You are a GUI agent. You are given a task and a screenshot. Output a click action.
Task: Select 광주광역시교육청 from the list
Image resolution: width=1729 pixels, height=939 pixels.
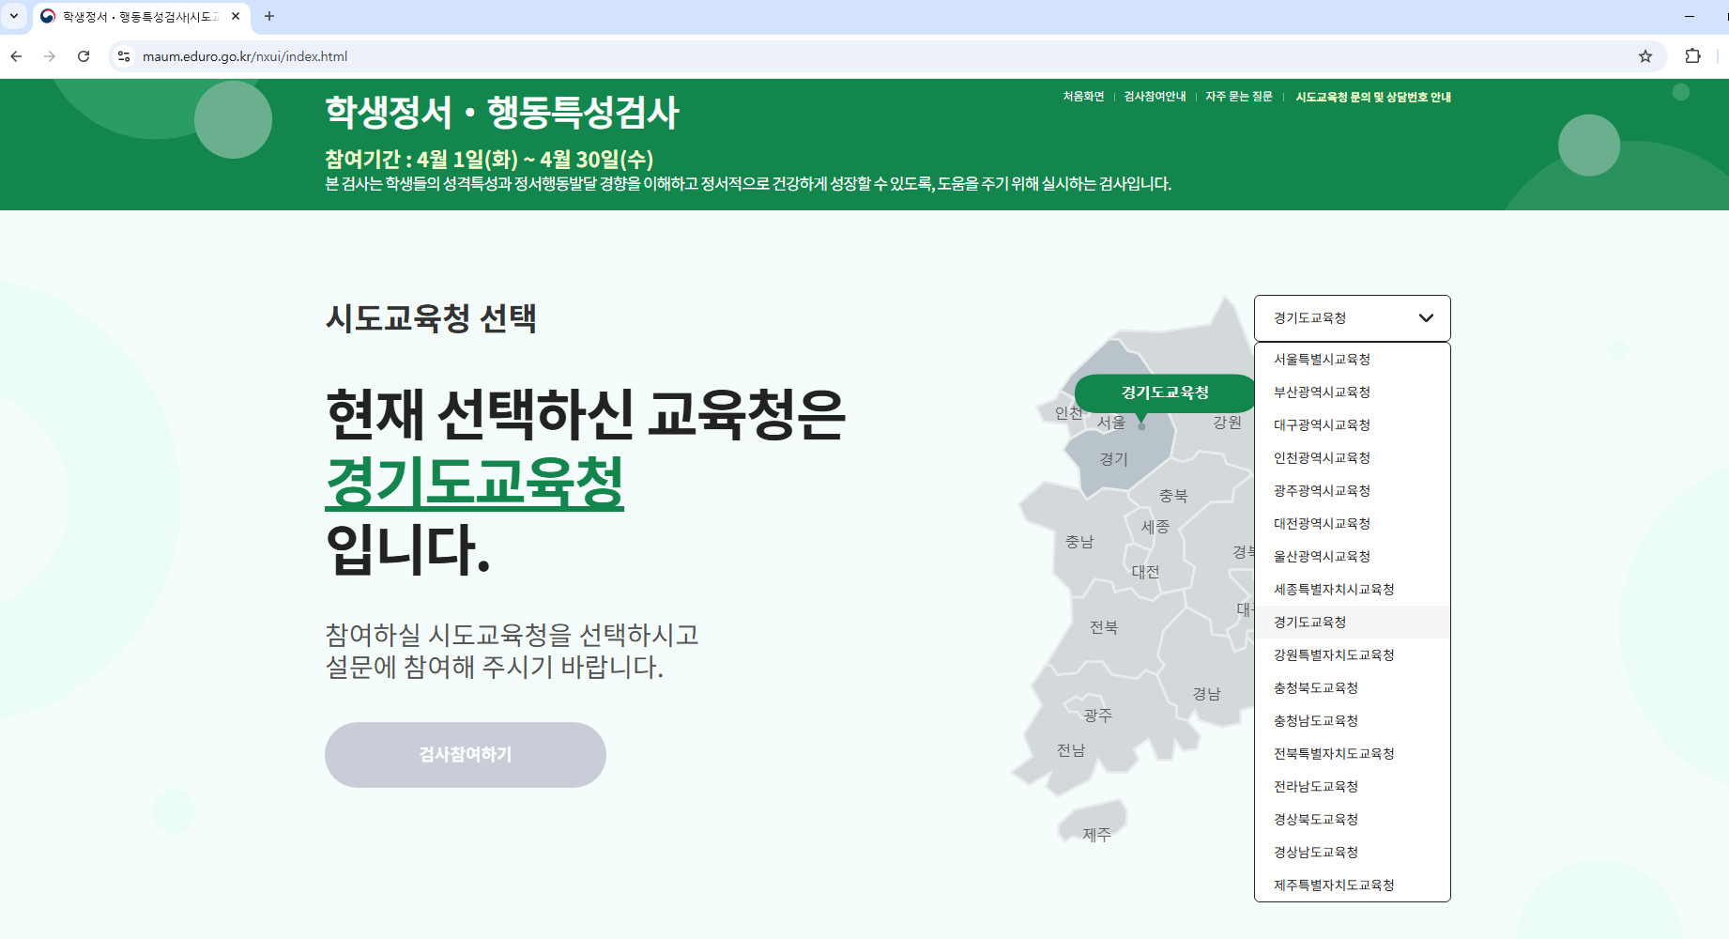[1353, 491]
